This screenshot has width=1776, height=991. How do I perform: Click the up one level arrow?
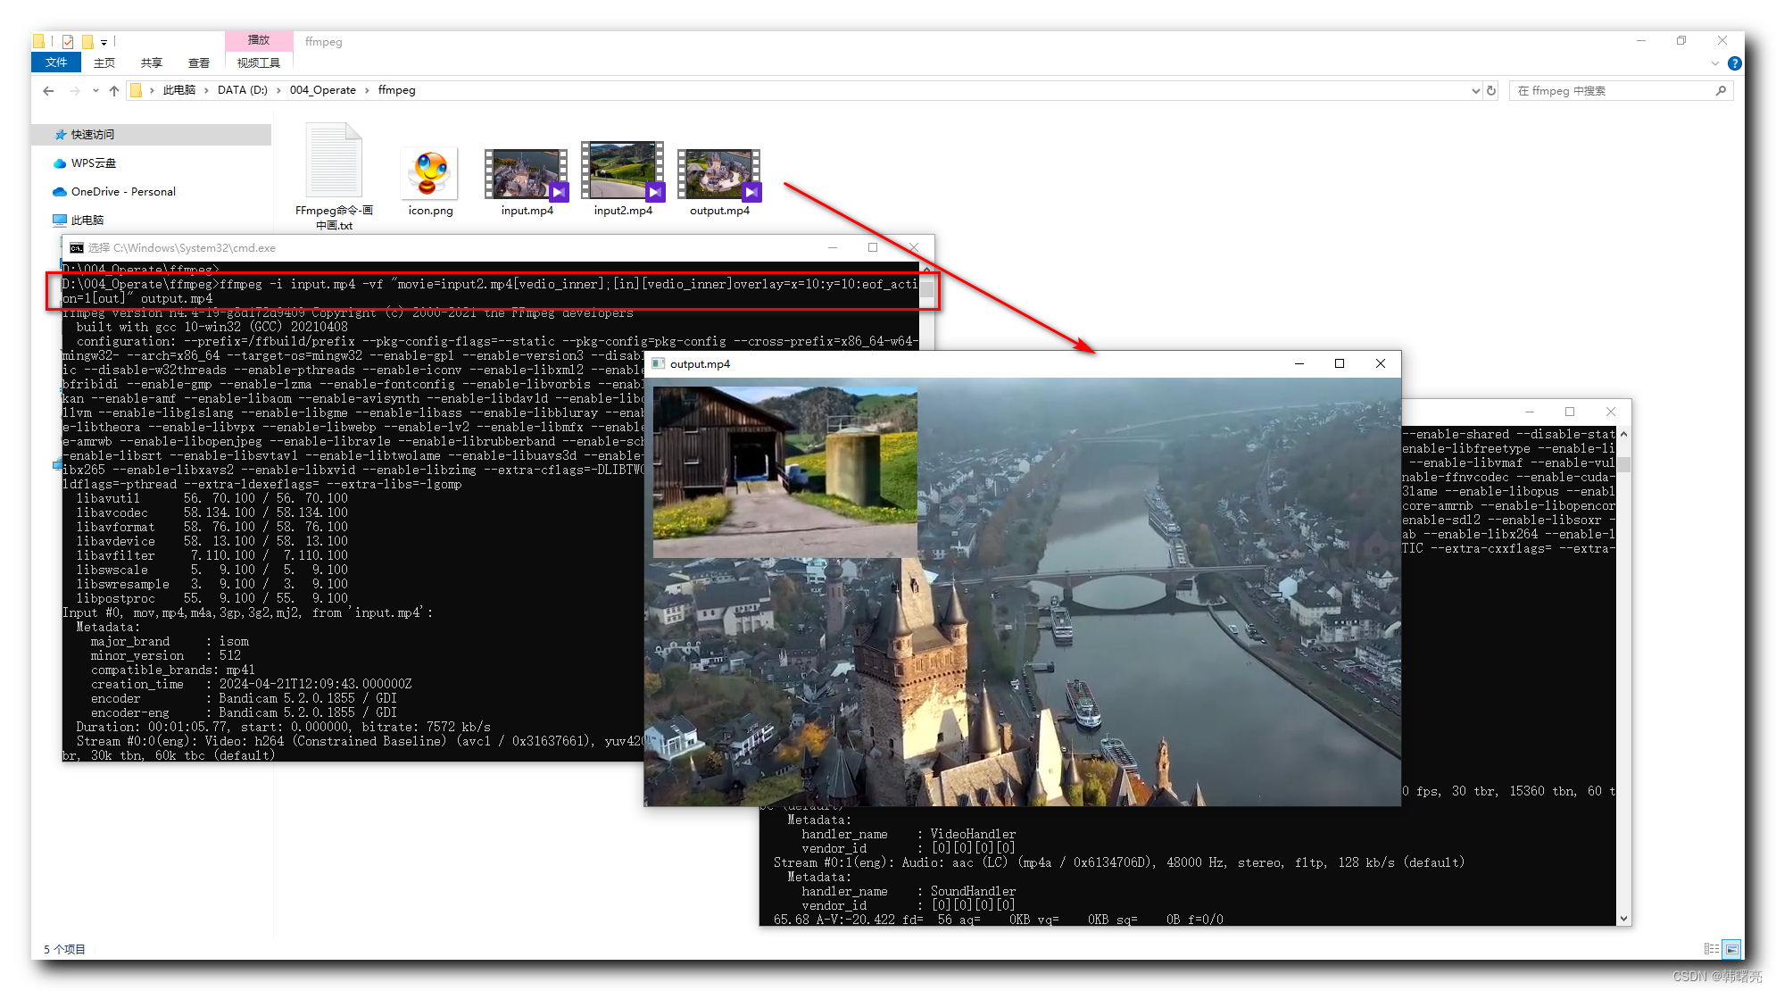coord(114,90)
